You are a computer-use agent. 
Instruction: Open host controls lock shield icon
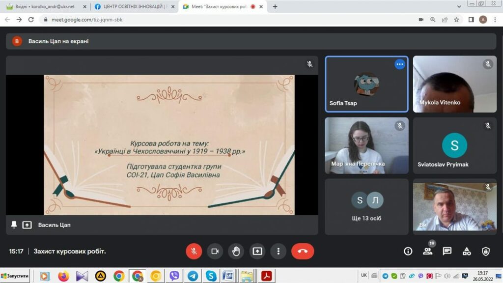(x=486, y=251)
